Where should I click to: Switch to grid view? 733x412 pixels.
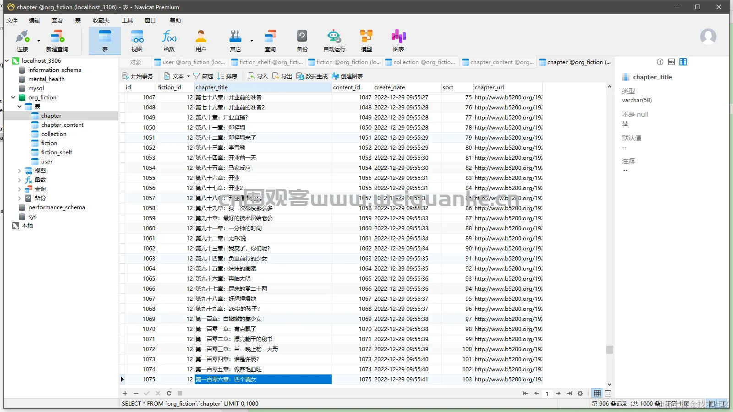click(597, 393)
